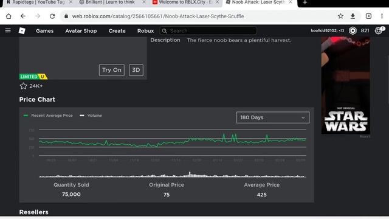This screenshot has width=389, height=219.
Task: Open a new browser tab
Action: [x=305, y=2]
